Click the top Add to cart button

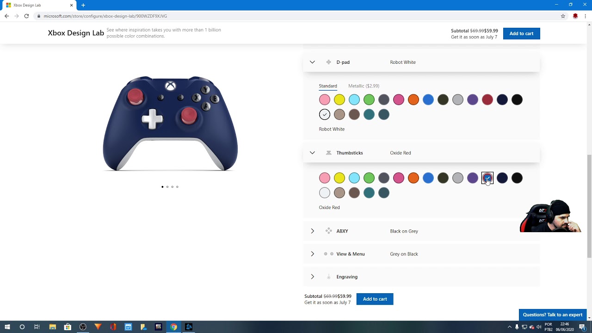point(521,33)
